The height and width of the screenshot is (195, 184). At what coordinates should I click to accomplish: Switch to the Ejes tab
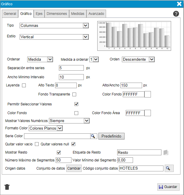39,14
